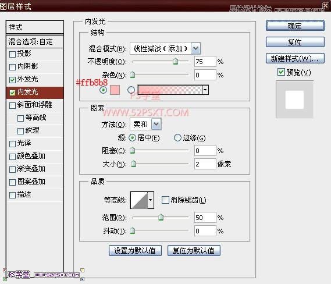Click the 复位 reset button
Screen dimensions: 331x284
tap(295, 42)
